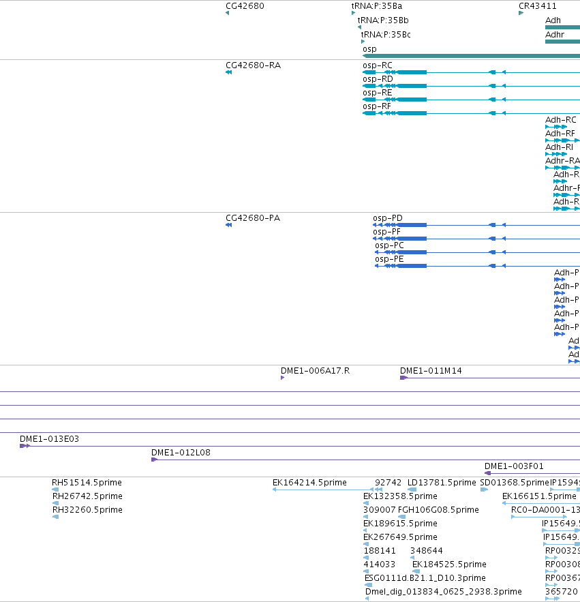
Task: Select the LD13781.5prime EST label
Action: (442, 483)
